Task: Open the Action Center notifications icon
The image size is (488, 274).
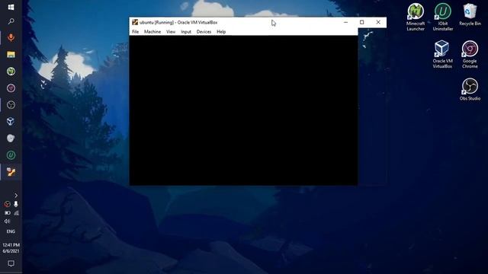Action: pyautogui.click(x=11, y=263)
